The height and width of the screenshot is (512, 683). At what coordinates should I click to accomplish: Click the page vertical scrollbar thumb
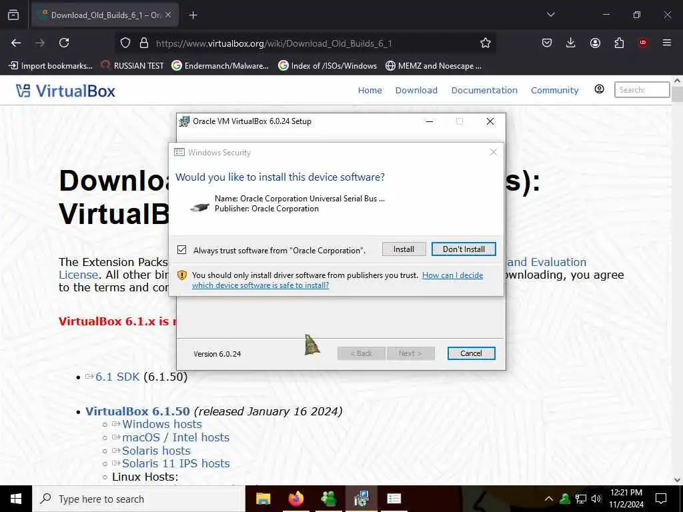pyautogui.click(x=677, y=95)
